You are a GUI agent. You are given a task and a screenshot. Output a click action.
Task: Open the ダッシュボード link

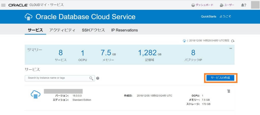tap(202, 5)
